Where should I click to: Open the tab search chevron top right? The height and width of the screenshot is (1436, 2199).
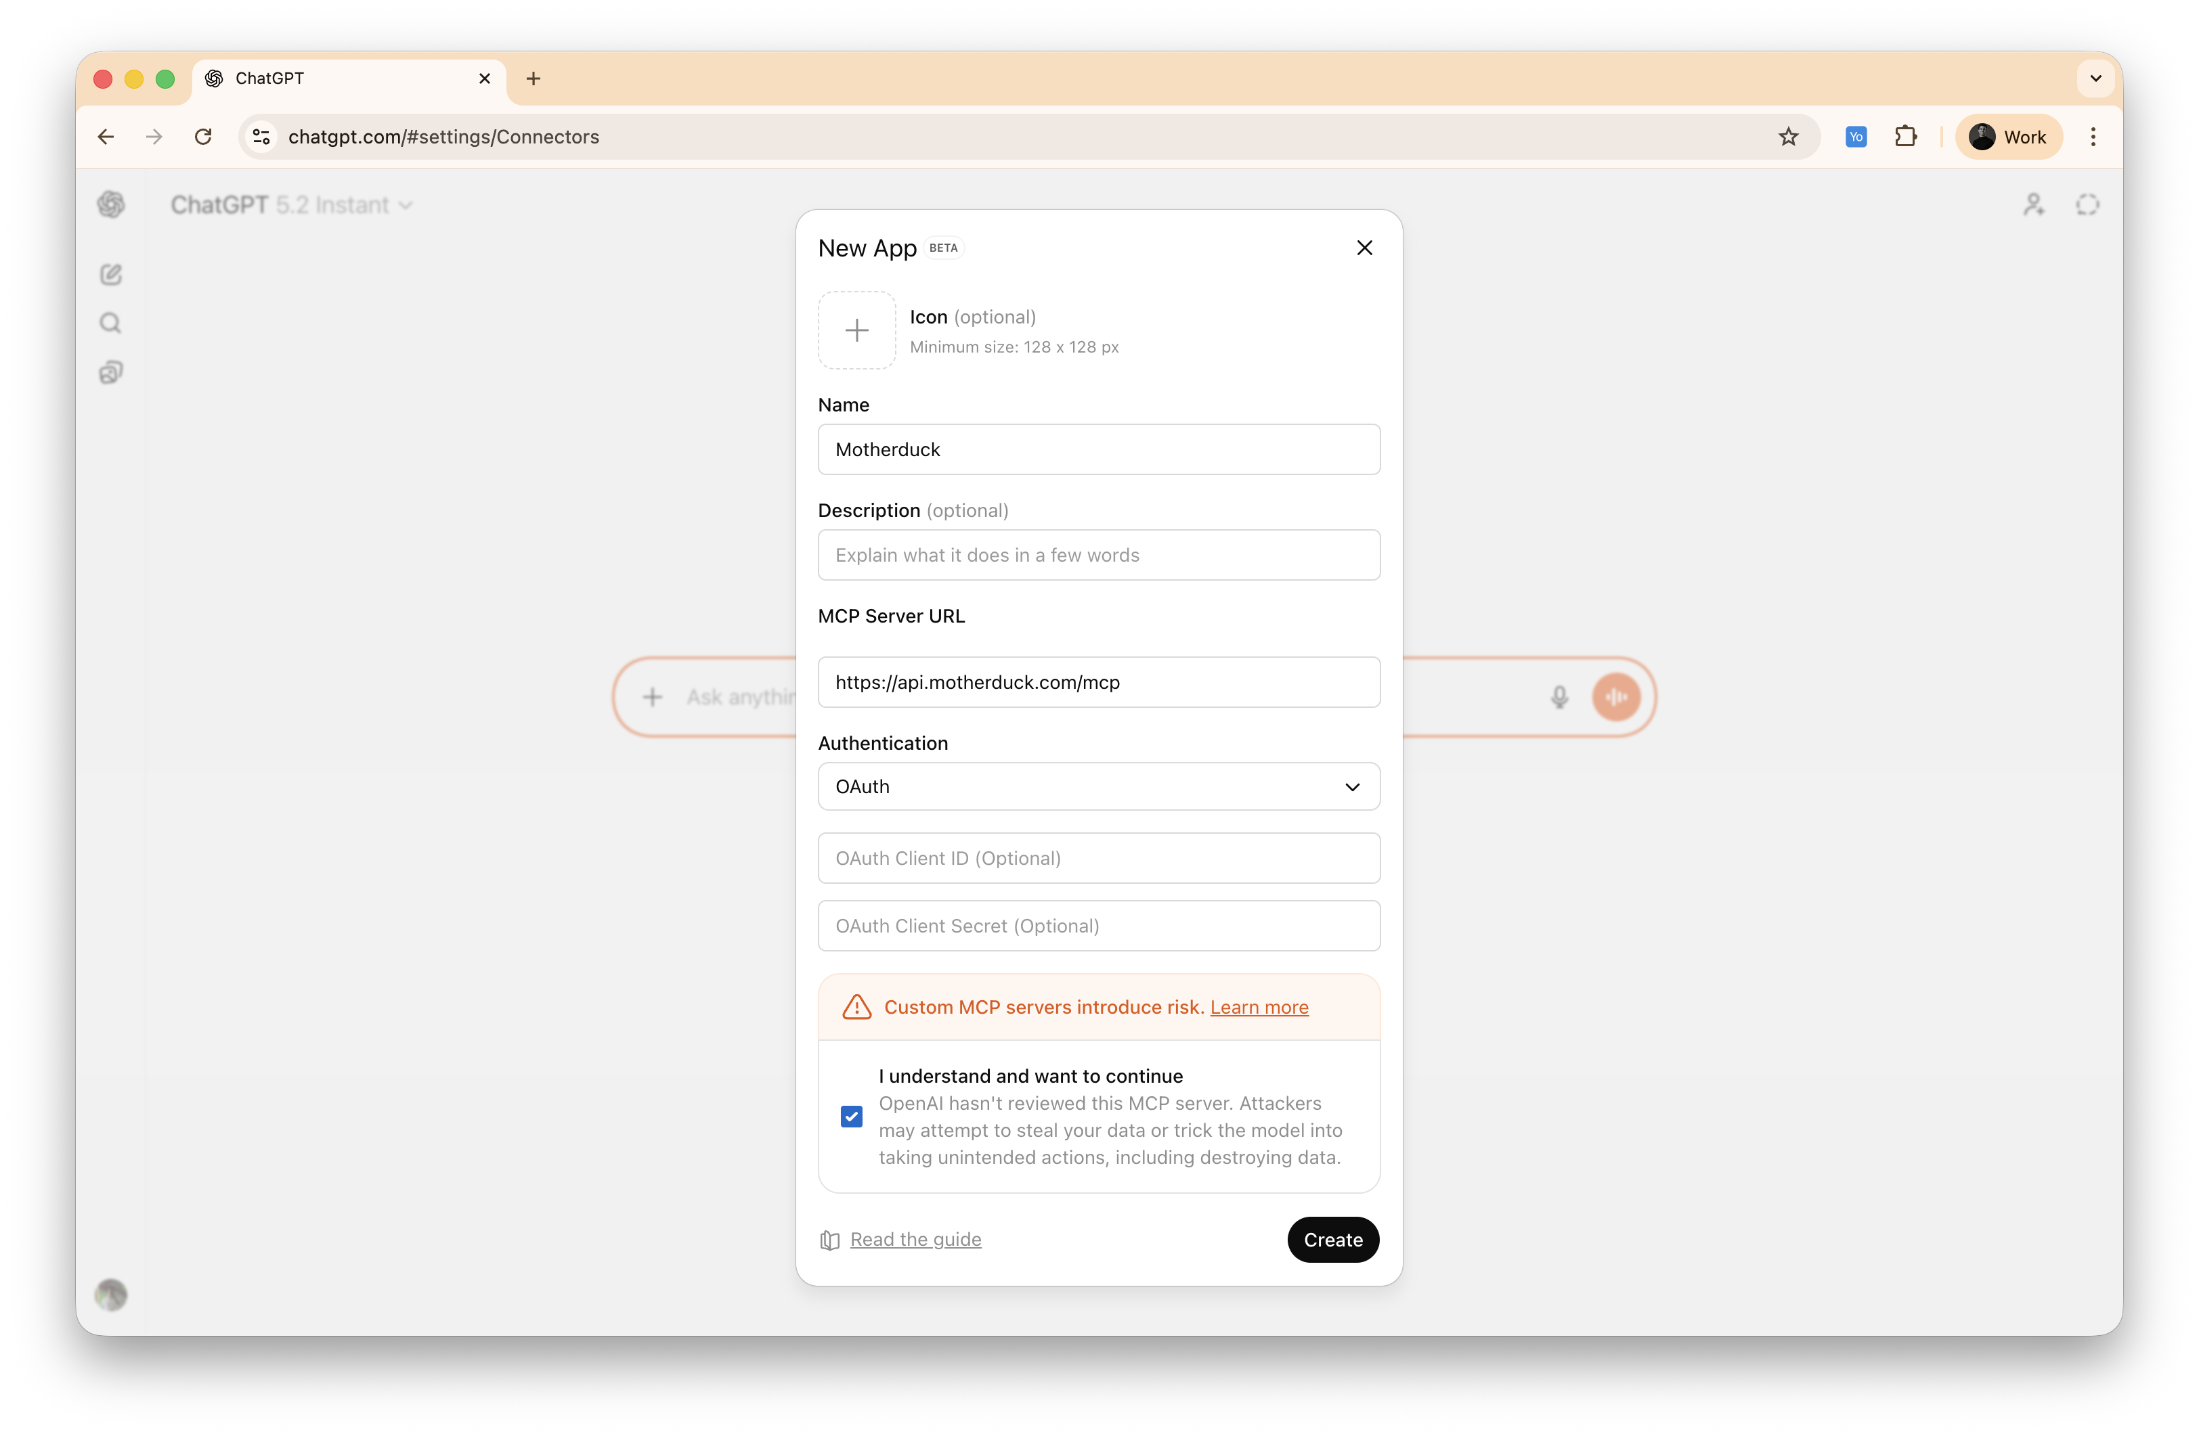pos(2095,78)
